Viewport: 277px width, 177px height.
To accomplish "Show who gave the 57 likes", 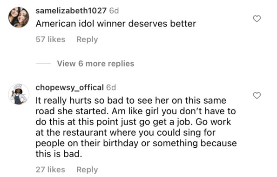I will coord(51,39).
